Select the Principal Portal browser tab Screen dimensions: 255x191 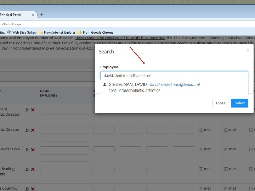(16, 15)
